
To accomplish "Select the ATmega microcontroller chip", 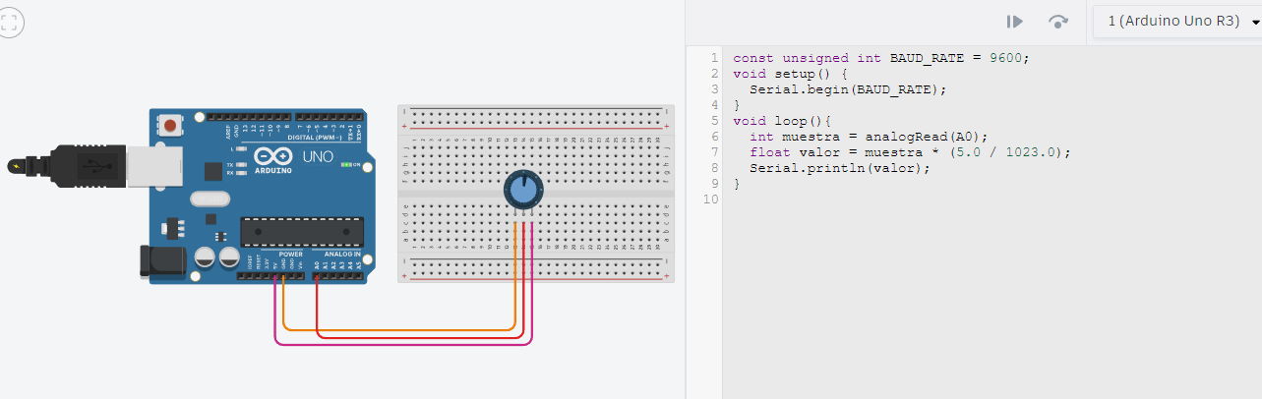I will pos(302,231).
